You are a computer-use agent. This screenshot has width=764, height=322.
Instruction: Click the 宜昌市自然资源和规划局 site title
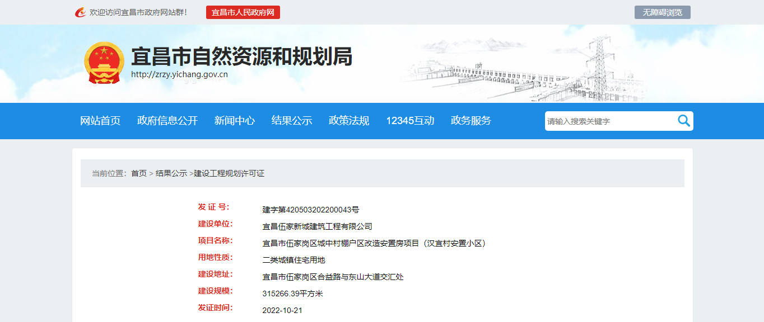click(241, 56)
